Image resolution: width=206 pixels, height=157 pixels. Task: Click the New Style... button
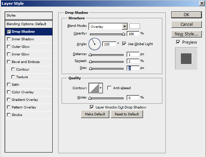[x=186, y=34]
